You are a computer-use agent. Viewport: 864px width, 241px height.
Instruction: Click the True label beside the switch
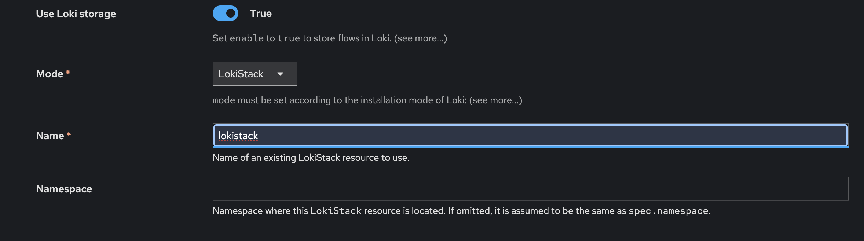point(261,14)
